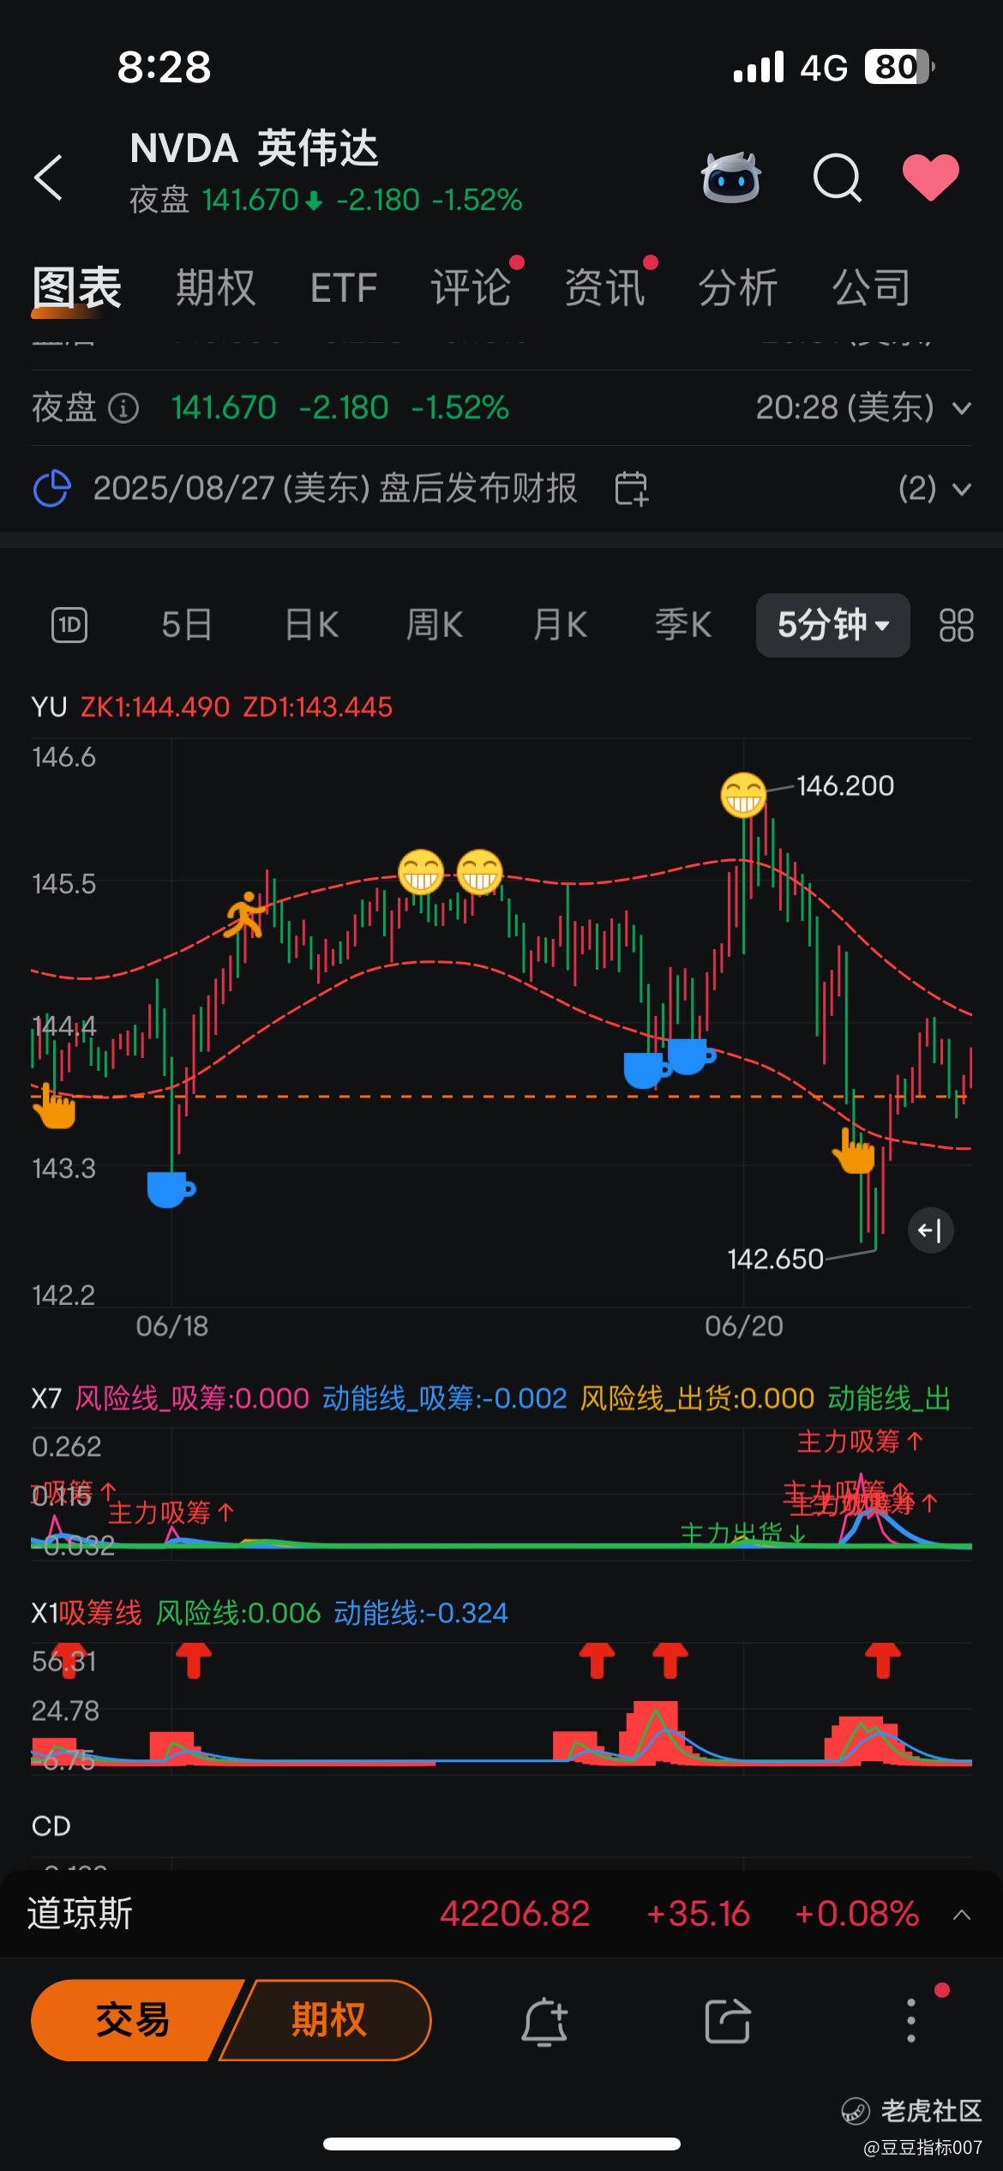Tap 风险线_出货:0.000 indicator value
This screenshot has height=2171, width=1003.
697,1398
